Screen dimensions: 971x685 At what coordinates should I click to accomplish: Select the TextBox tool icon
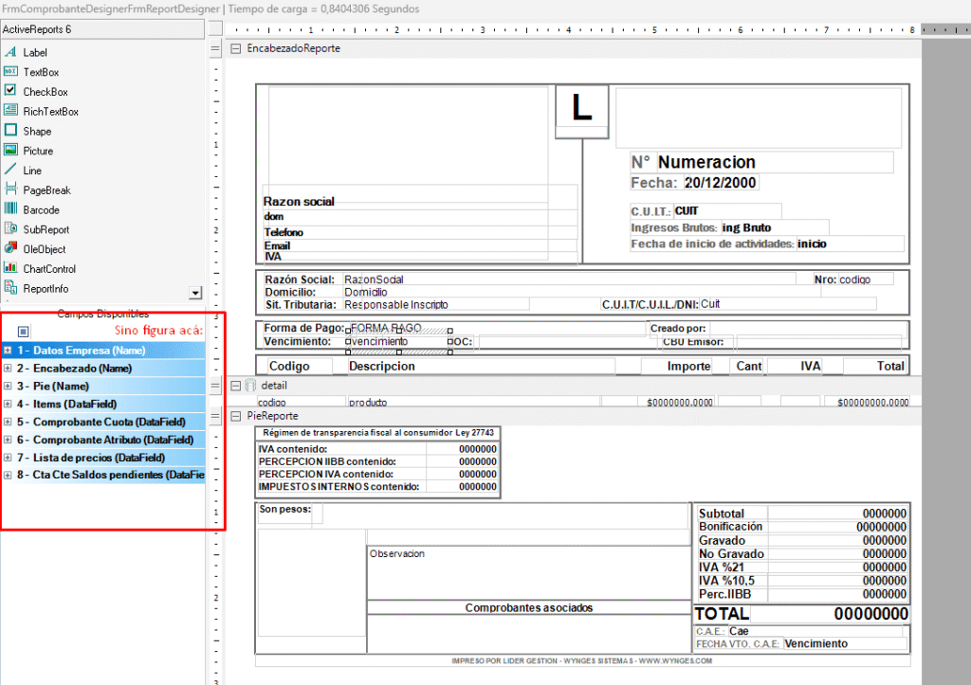[x=11, y=72]
